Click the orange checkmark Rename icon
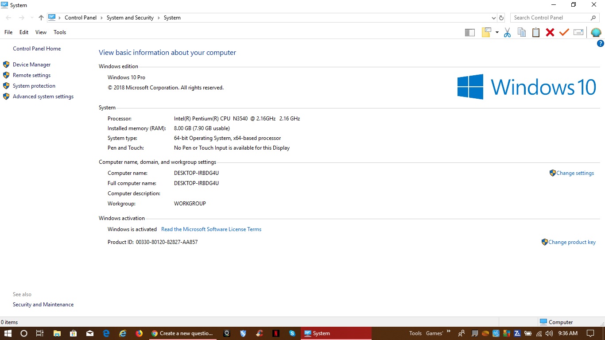This screenshot has height=340, width=605. point(564,32)
